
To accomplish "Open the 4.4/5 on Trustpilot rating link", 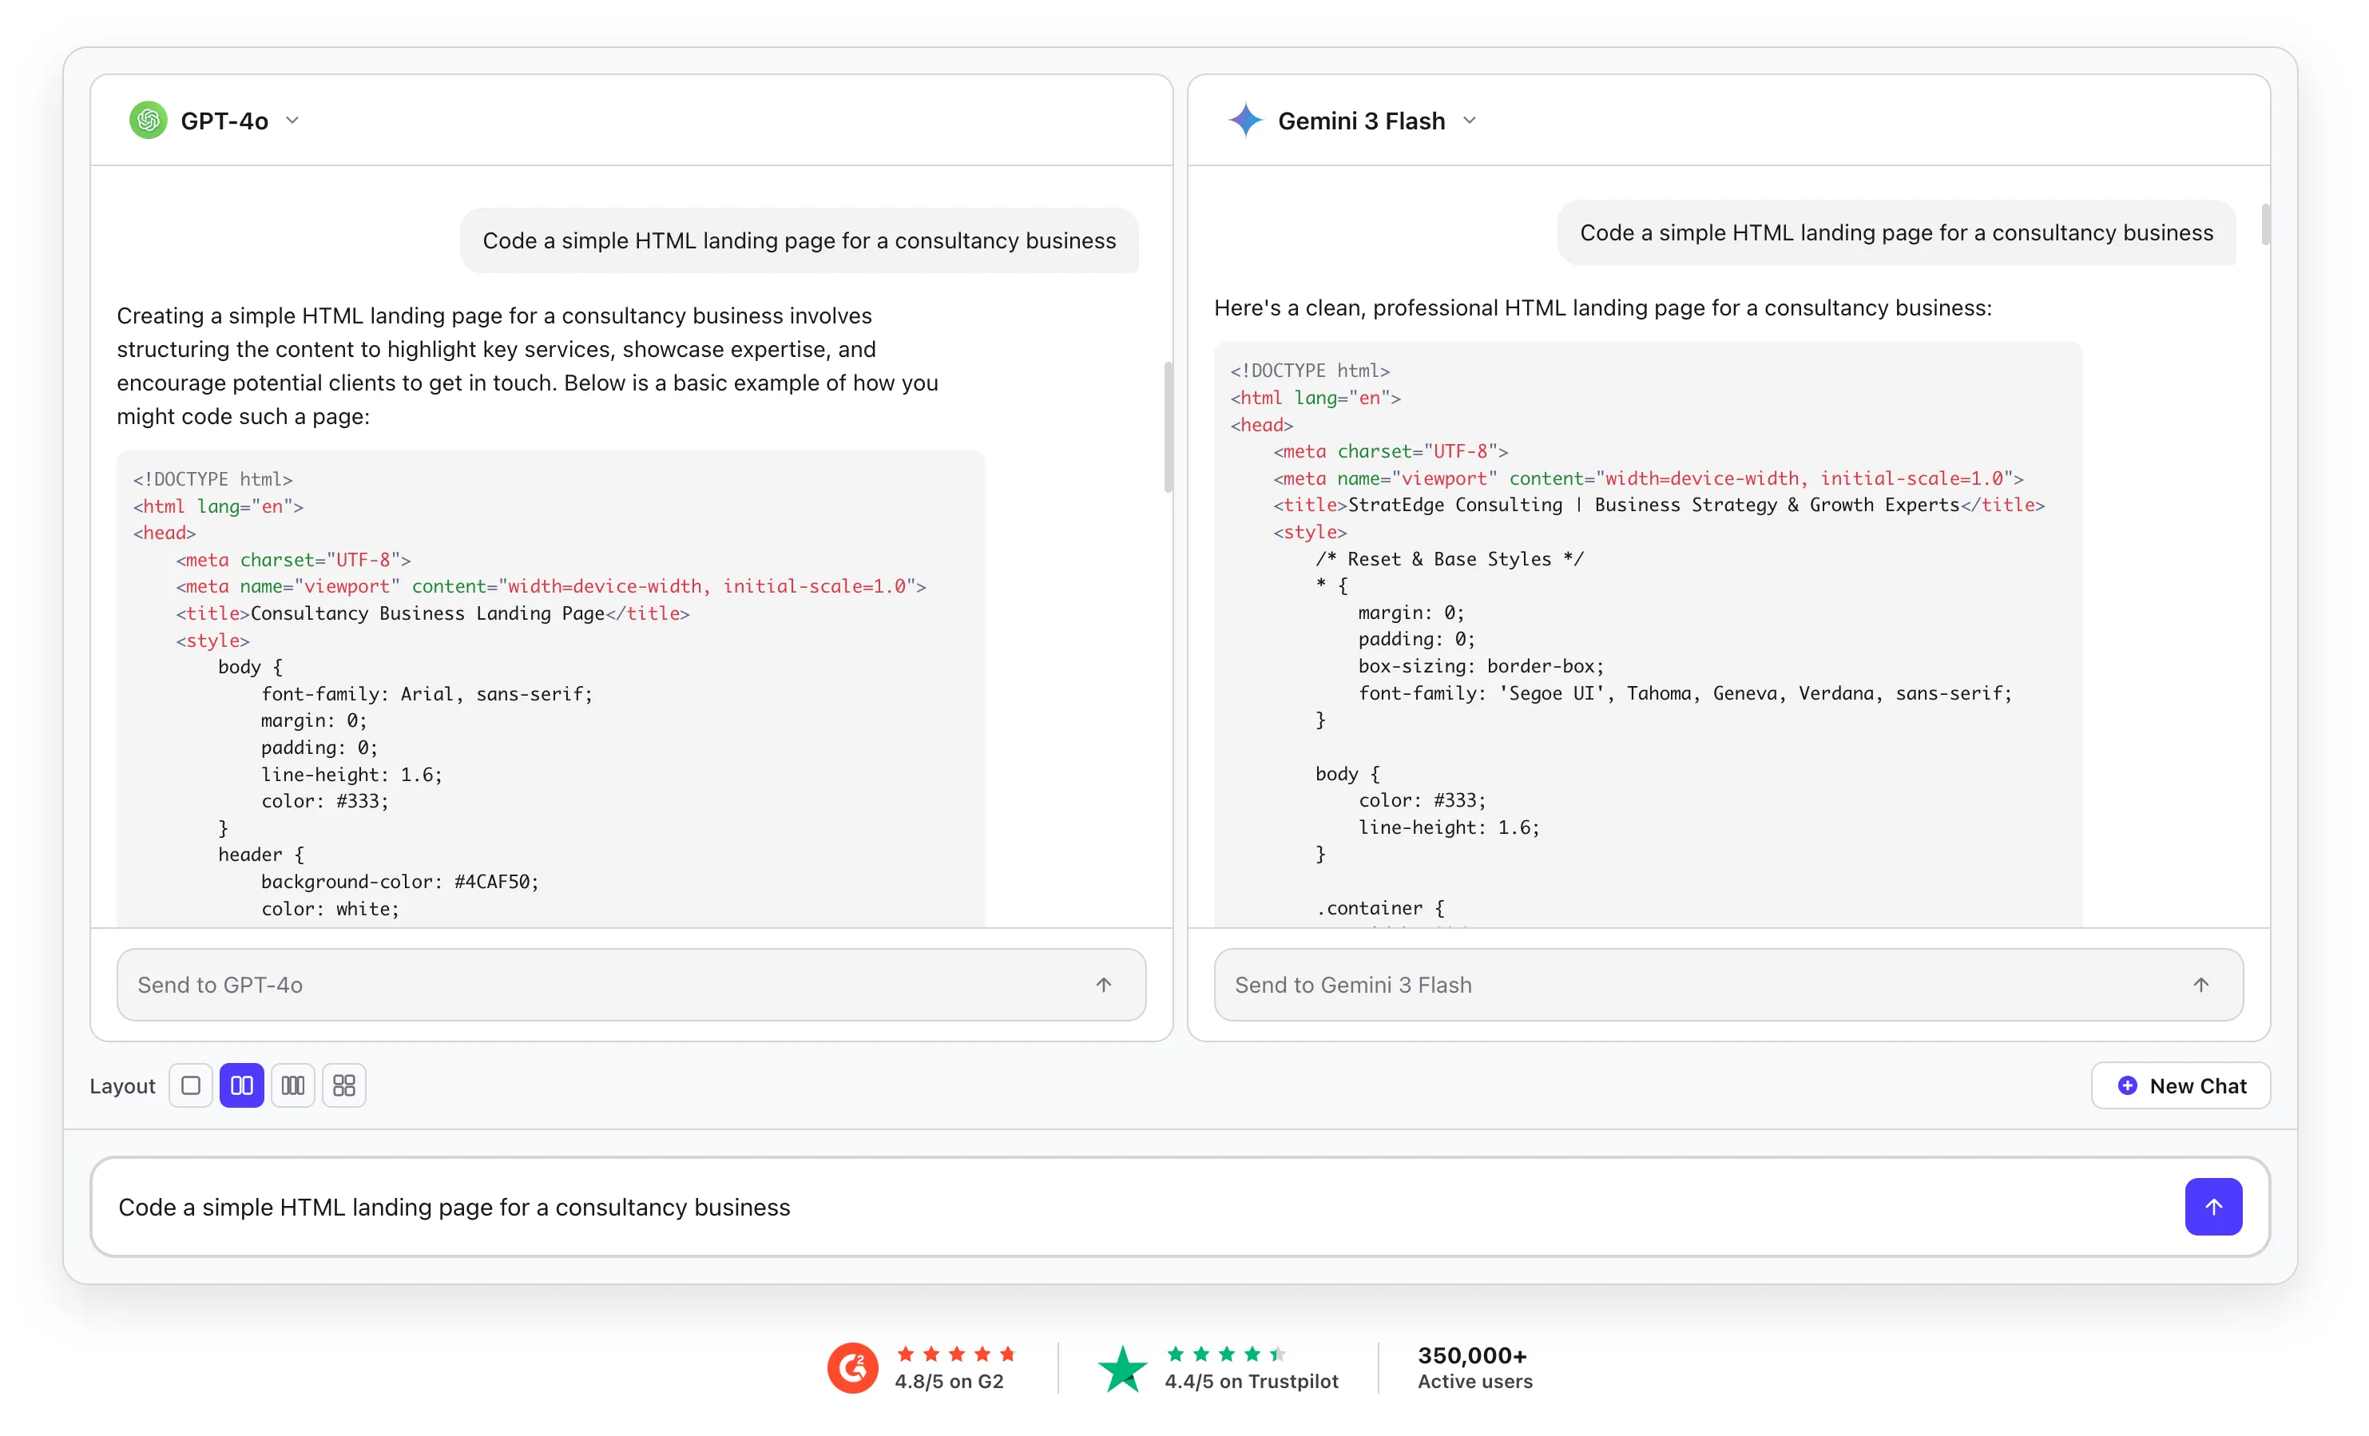I will pos(1252,1381).
